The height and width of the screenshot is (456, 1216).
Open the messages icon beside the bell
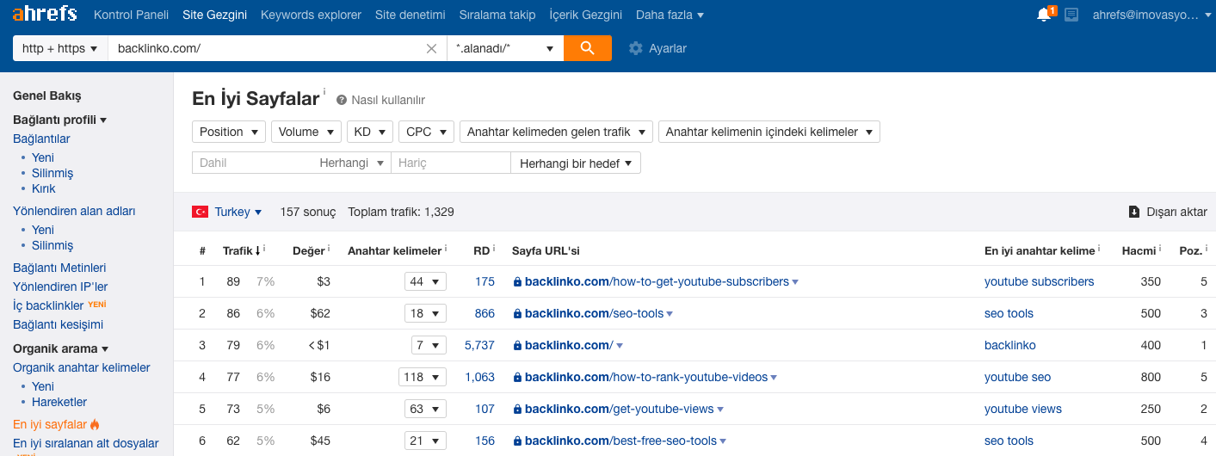pos(1071,15)
